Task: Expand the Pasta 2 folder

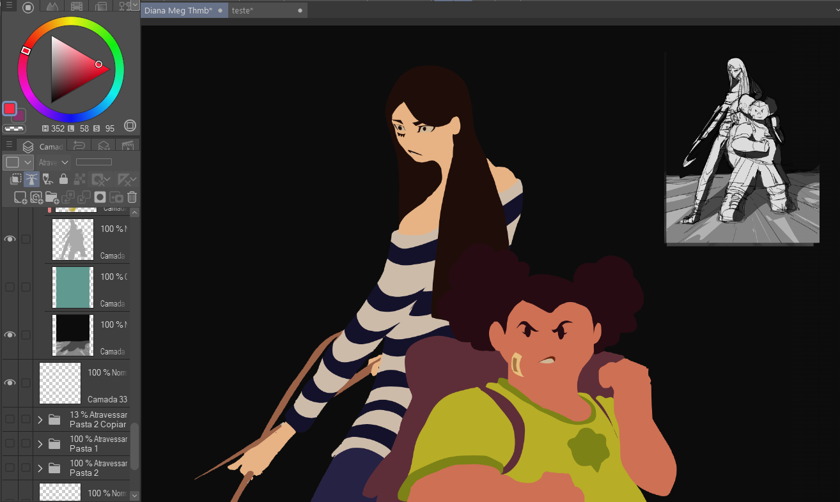Action: [40, 468]
